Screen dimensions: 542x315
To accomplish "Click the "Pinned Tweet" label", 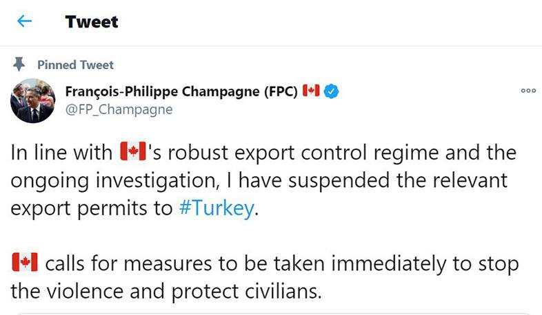I will pos(75,65).
